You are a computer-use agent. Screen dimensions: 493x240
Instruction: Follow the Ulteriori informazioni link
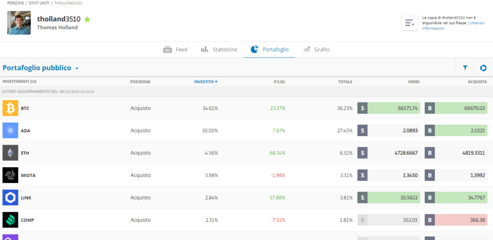coord(454,26)
